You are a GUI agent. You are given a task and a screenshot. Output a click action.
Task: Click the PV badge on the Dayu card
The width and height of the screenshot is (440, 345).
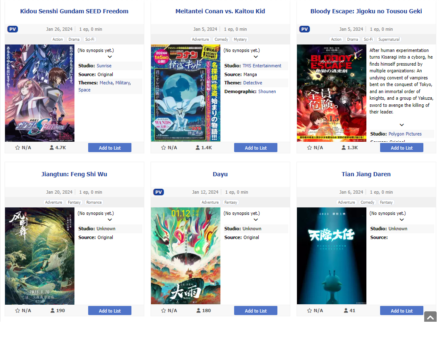158,192
